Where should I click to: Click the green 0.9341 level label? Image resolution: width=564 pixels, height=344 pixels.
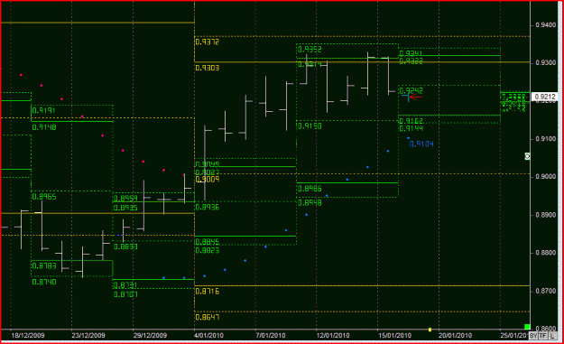tap(411, 53)
